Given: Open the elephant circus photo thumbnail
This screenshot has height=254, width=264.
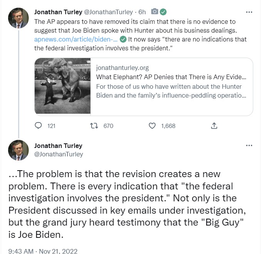Looking at the screenshot, I should coord(62,86).
